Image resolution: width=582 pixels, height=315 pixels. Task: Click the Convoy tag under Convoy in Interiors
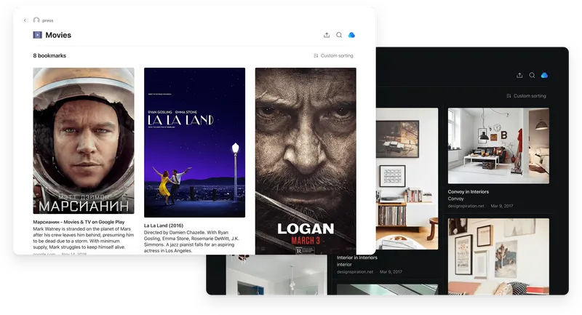456,199
